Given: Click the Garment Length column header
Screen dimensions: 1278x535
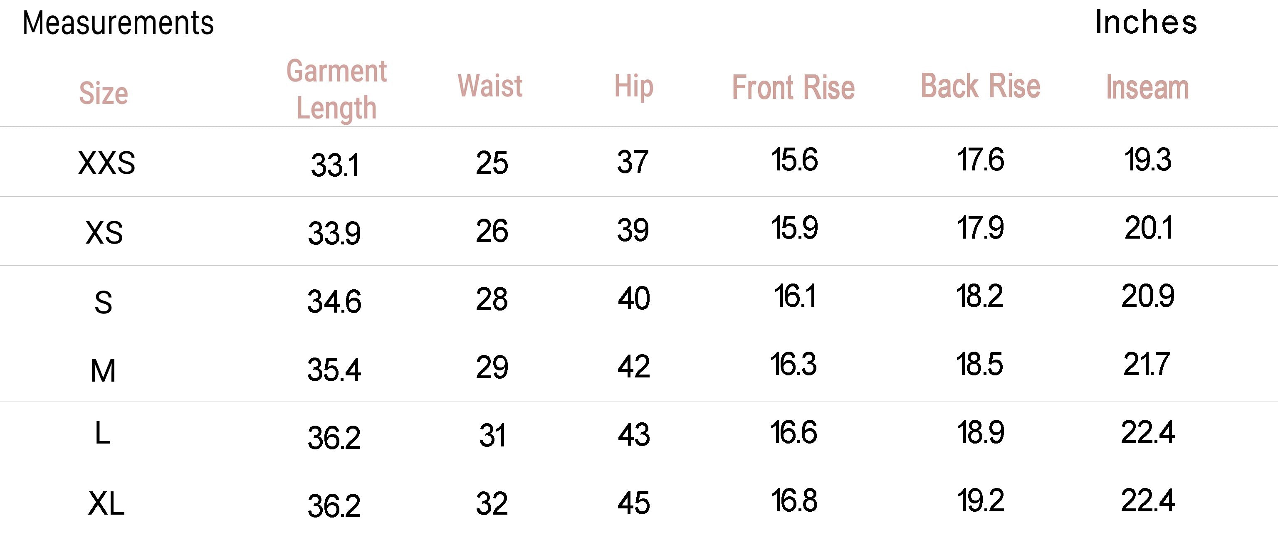Looking at the screenshot, I should [336, 89].
